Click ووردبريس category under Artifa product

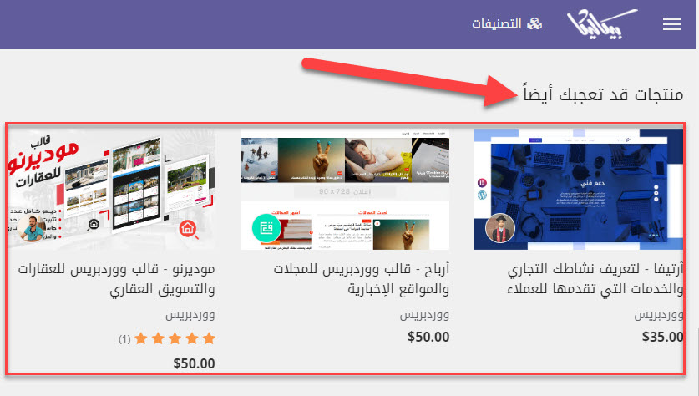click(659, 315)
